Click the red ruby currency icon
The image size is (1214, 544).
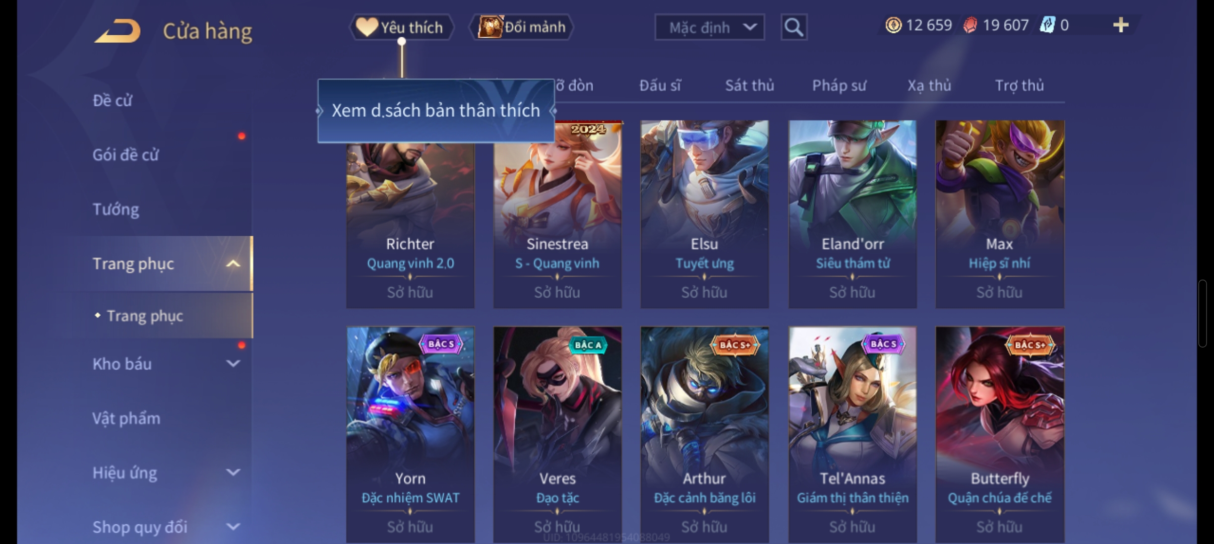(x=970, y=25)
